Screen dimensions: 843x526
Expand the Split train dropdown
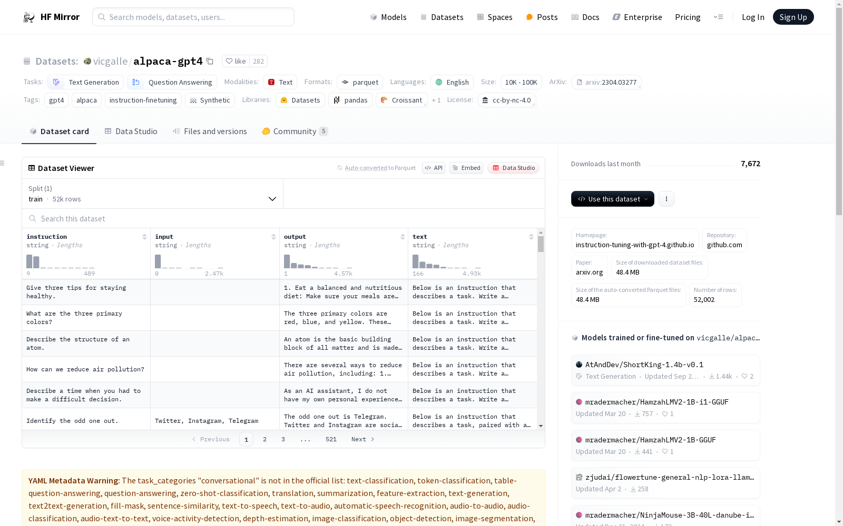[x=152, y=194]
